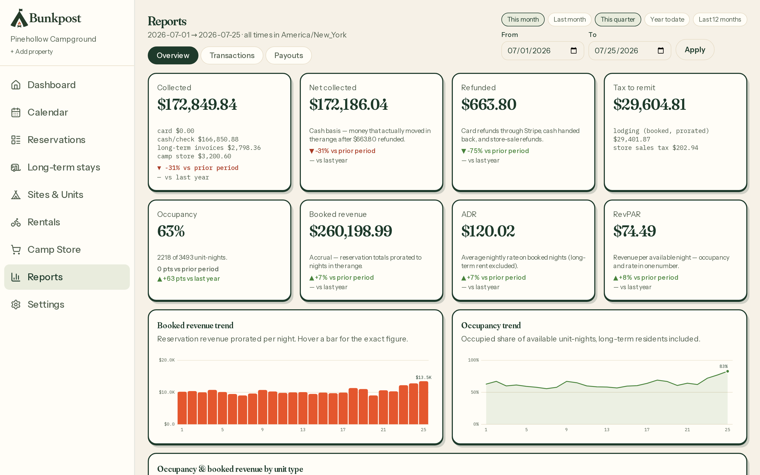Viewport: 760px width, 475px height.
Task: Click the From date field 07/01/2026
Action: 542,50
